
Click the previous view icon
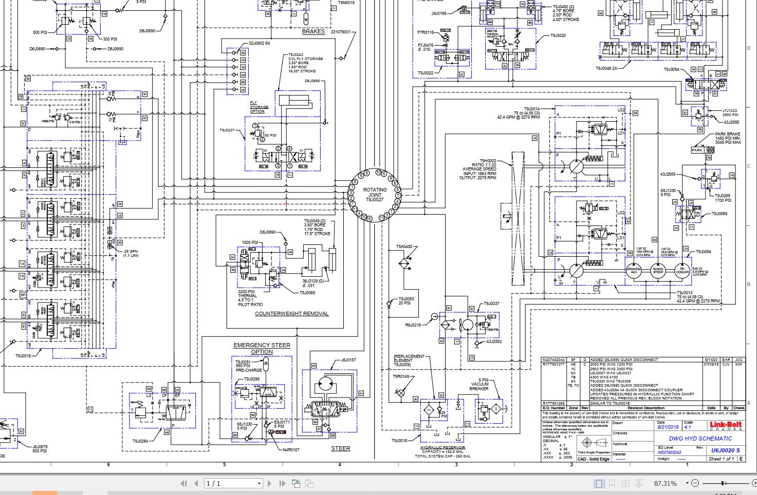[296, 483]
